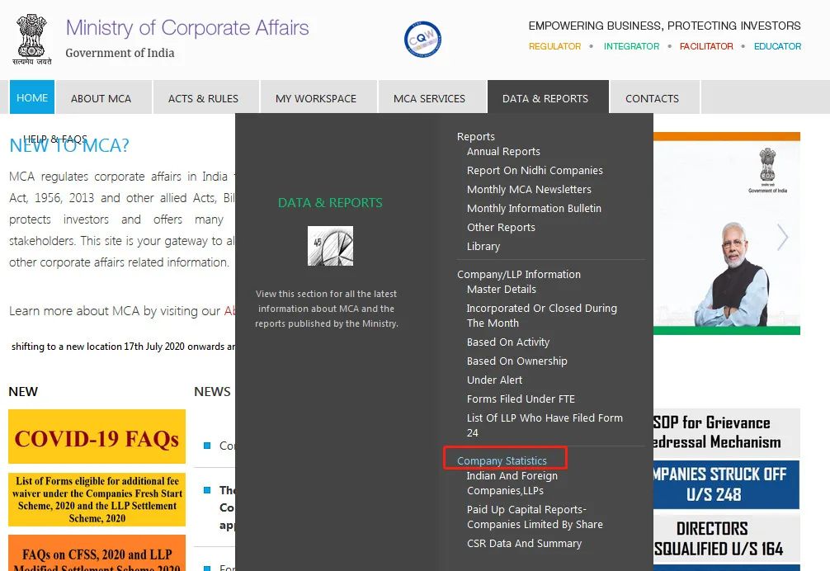The image size is (830, 571).
Task: Click the India national emblem logo
Action: [32, 40]
